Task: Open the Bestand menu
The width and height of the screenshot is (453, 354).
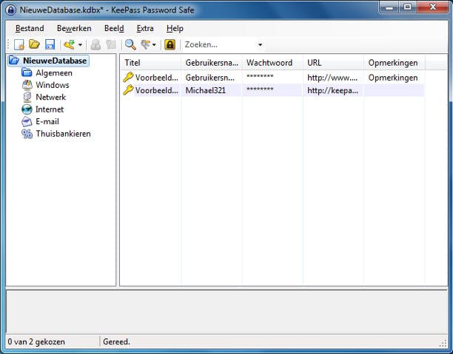Action: [30, 28]
